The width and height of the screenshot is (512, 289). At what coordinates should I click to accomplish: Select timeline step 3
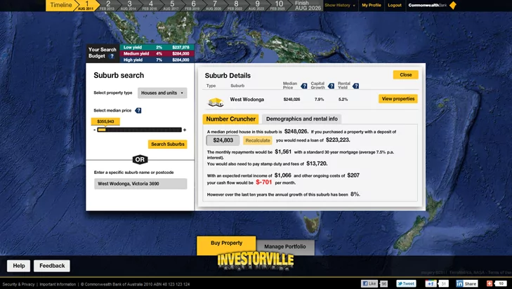[129, 6]
